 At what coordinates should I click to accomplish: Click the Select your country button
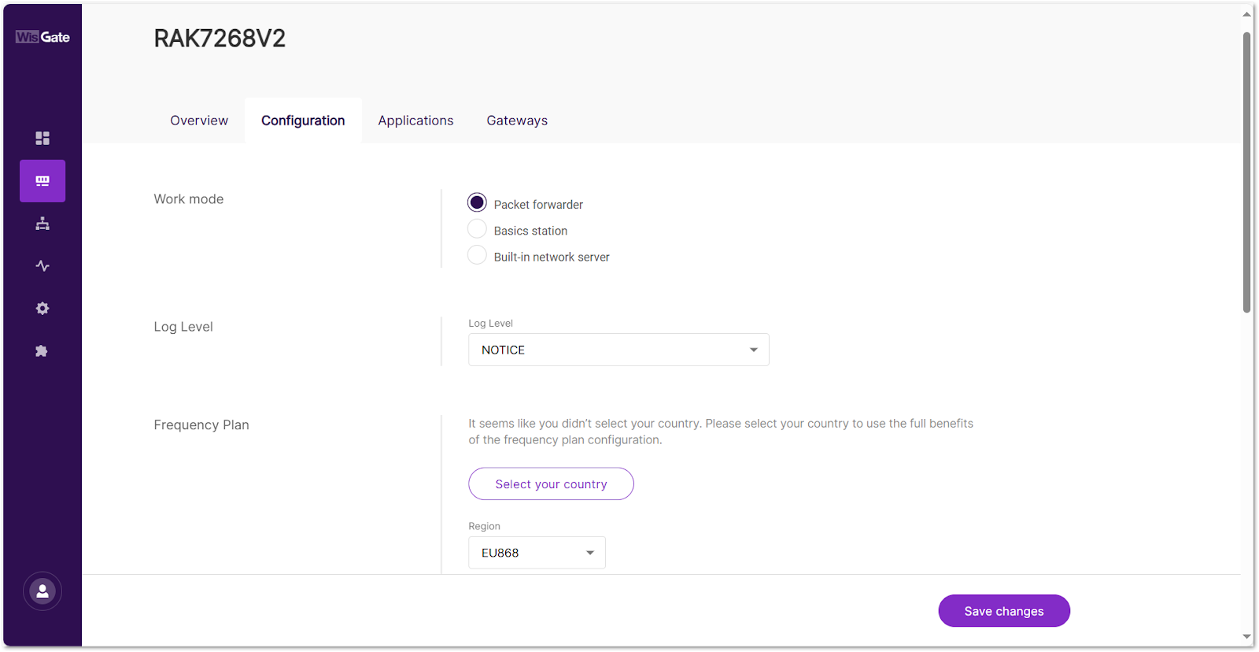[x=551, y=484]
